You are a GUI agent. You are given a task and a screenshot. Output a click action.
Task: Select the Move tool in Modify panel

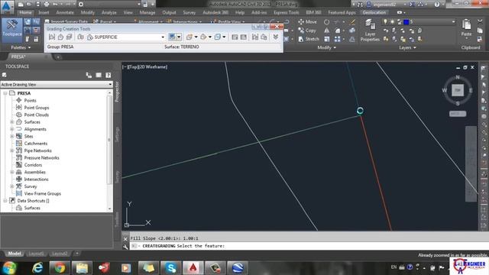tap(307, 22)
